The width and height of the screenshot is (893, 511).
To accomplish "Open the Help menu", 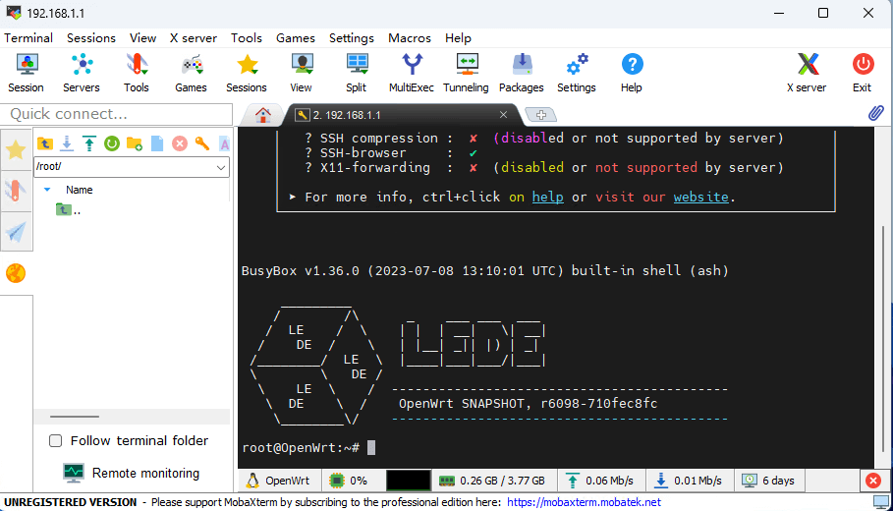I will click(458, 38).
